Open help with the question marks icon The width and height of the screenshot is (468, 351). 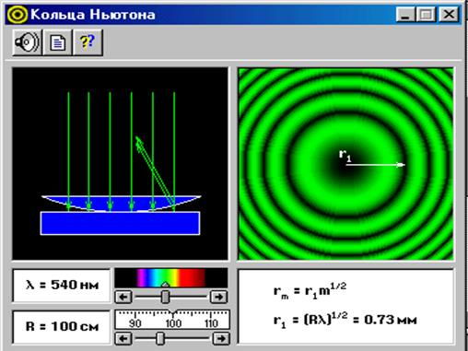[x=88, y=42]
